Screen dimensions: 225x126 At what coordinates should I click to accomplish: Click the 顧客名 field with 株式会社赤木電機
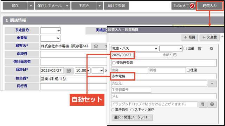pyautogui.click(x=66, y=46)
